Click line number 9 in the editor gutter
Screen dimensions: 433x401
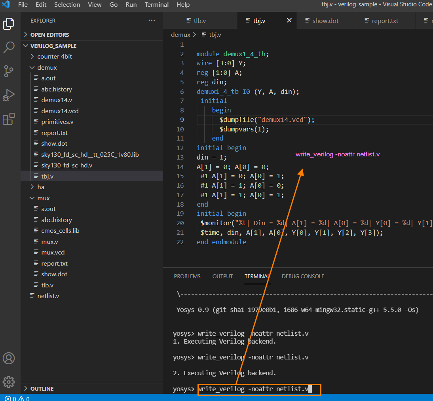pyautogui.click(x=182, y=120)
